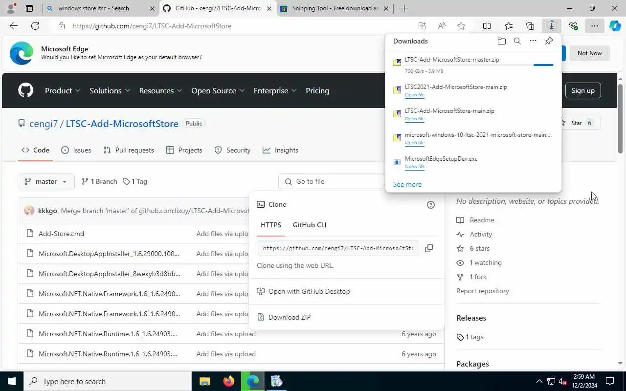The image size is (626, 391).
Task: Search downloads with magnifier icon
Action: (x=517, y=41)
